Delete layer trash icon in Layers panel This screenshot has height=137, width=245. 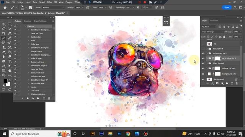pyautogui.click(x=237, y=83)
